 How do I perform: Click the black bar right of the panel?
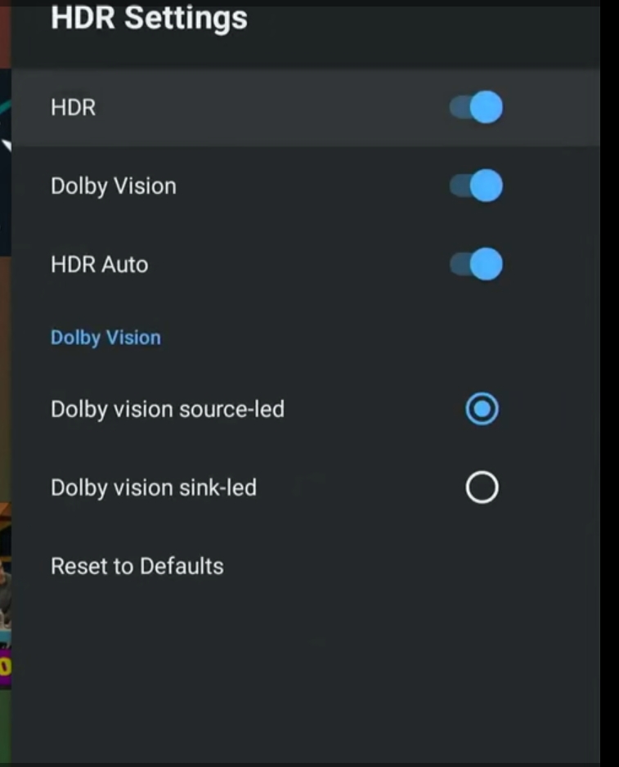pos(610,383)
